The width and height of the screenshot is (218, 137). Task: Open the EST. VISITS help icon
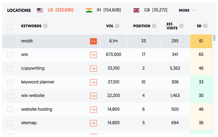[x=181, y=26]
